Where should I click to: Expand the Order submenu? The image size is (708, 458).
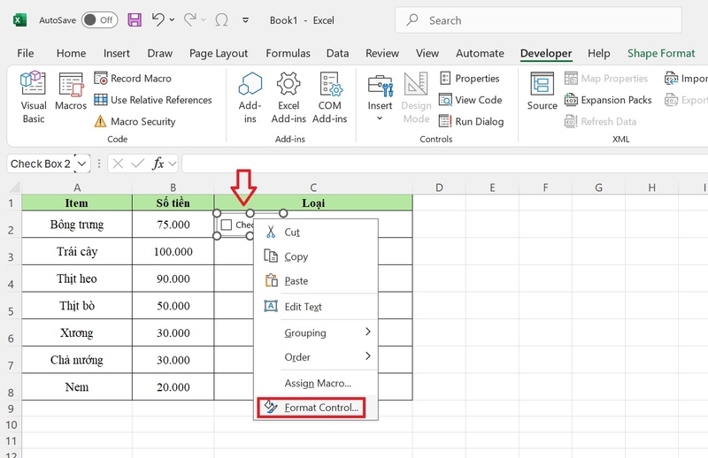pos(316,357)
